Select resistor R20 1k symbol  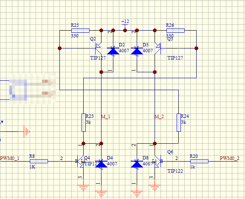tap(199, 161)
